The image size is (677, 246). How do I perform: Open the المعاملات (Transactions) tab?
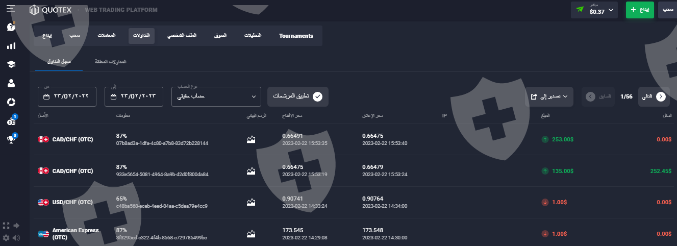(x=107, y=35)
